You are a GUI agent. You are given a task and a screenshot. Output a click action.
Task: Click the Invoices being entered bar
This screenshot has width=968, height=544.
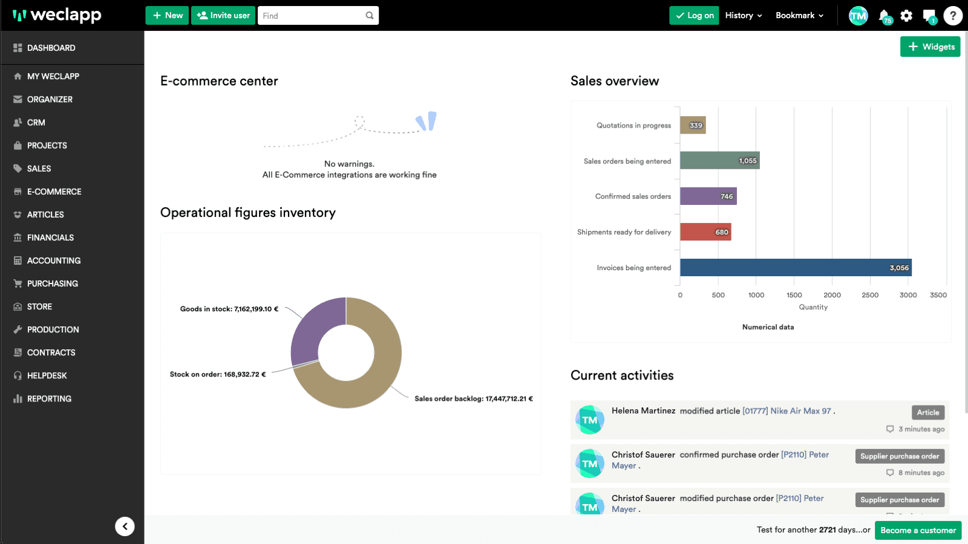(x=795, y=268)
